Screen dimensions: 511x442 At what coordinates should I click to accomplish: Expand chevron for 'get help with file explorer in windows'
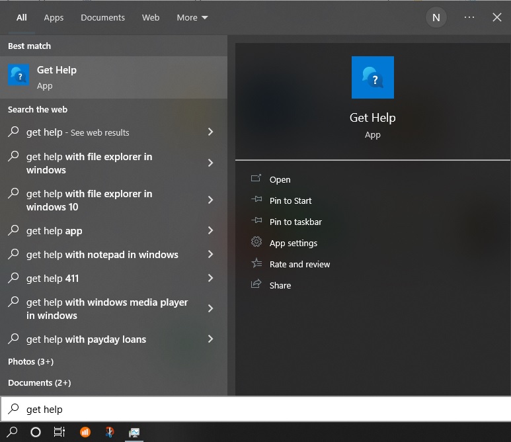coord(210,163)
